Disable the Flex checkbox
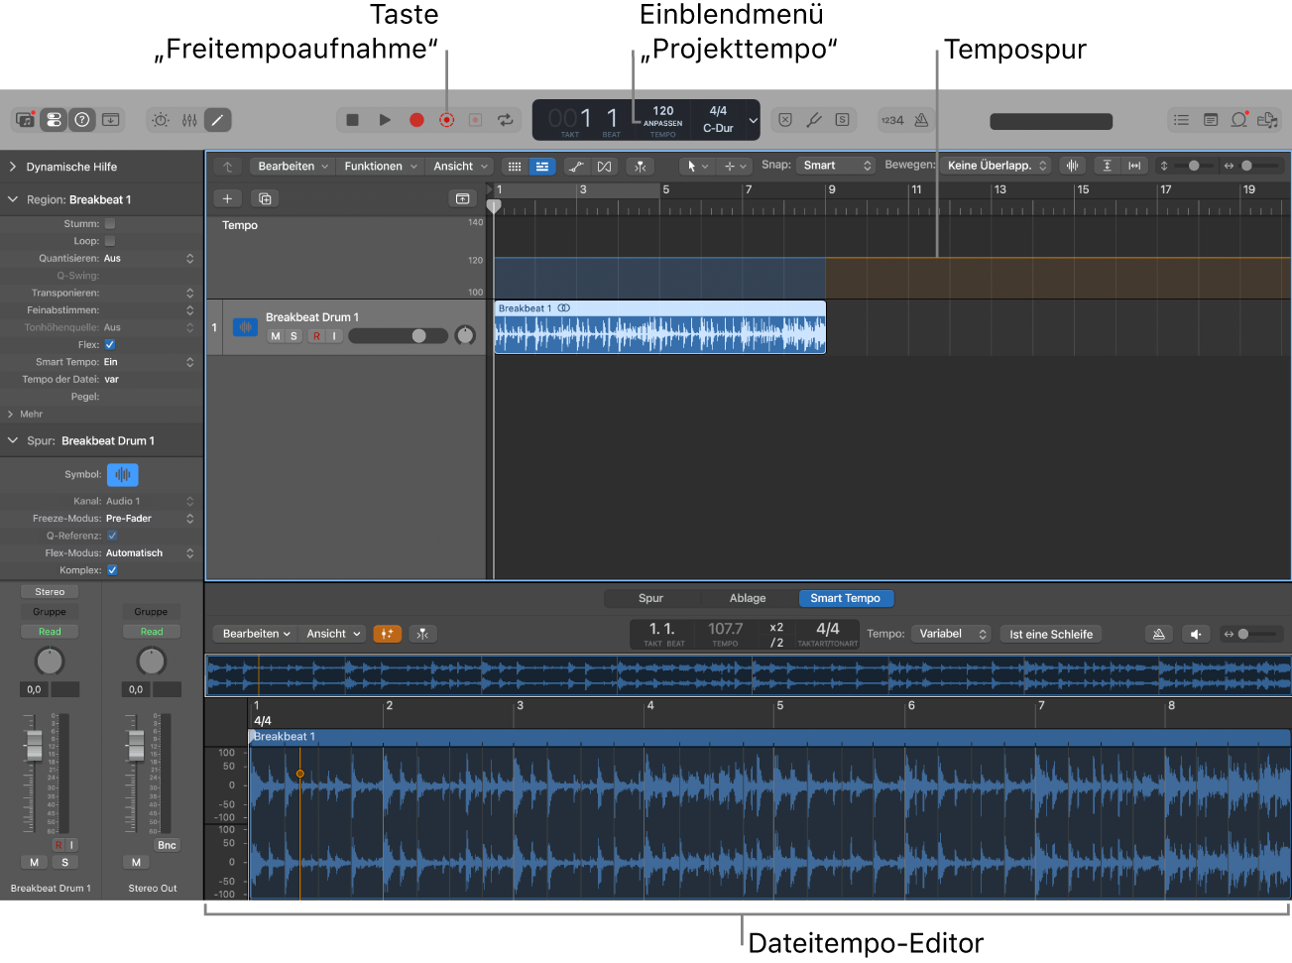1292x963 pixels. click(x=110, y=345)
